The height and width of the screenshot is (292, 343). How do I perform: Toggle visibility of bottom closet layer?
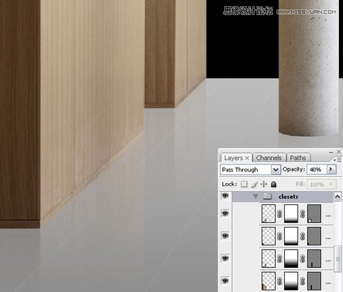point(225,280)
